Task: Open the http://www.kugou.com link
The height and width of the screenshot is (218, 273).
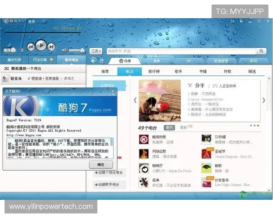Action: pos(24,135)
